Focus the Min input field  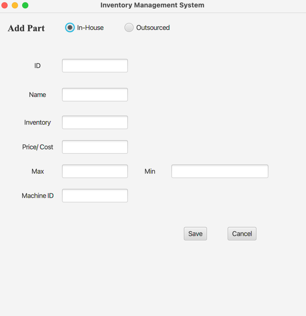220,171
